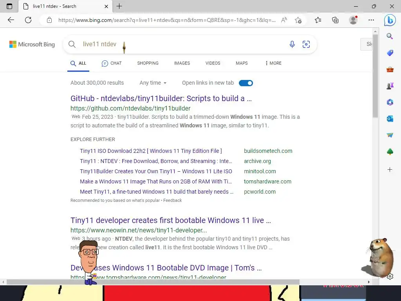The height and width of the screenshot is (301, 401).
Task: Open sidebar Microsoft 365 icon
Action: pos(390,102)
